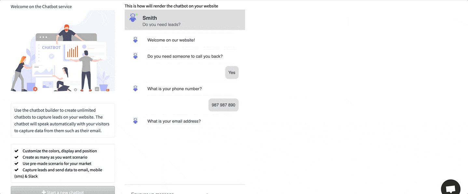This screenshot has width=468, height=194.
Task: Click the 'Yes' quick reply bubble
Action: point(231,72)
